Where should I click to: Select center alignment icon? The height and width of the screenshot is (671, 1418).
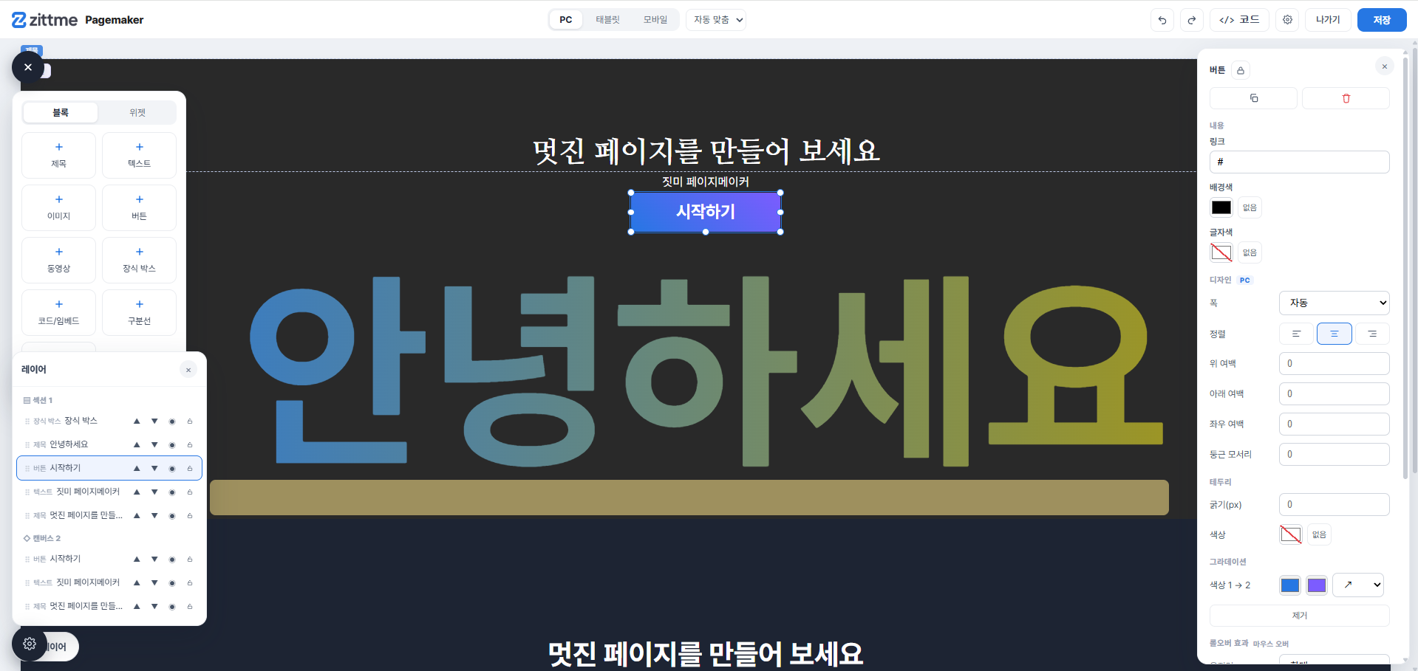1334,334
